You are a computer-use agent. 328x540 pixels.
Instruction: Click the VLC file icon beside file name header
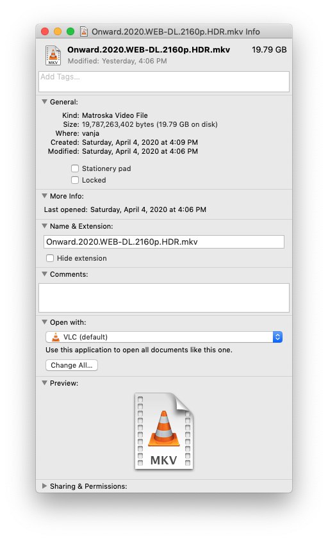pyautogui.click(x=53, y=56)
